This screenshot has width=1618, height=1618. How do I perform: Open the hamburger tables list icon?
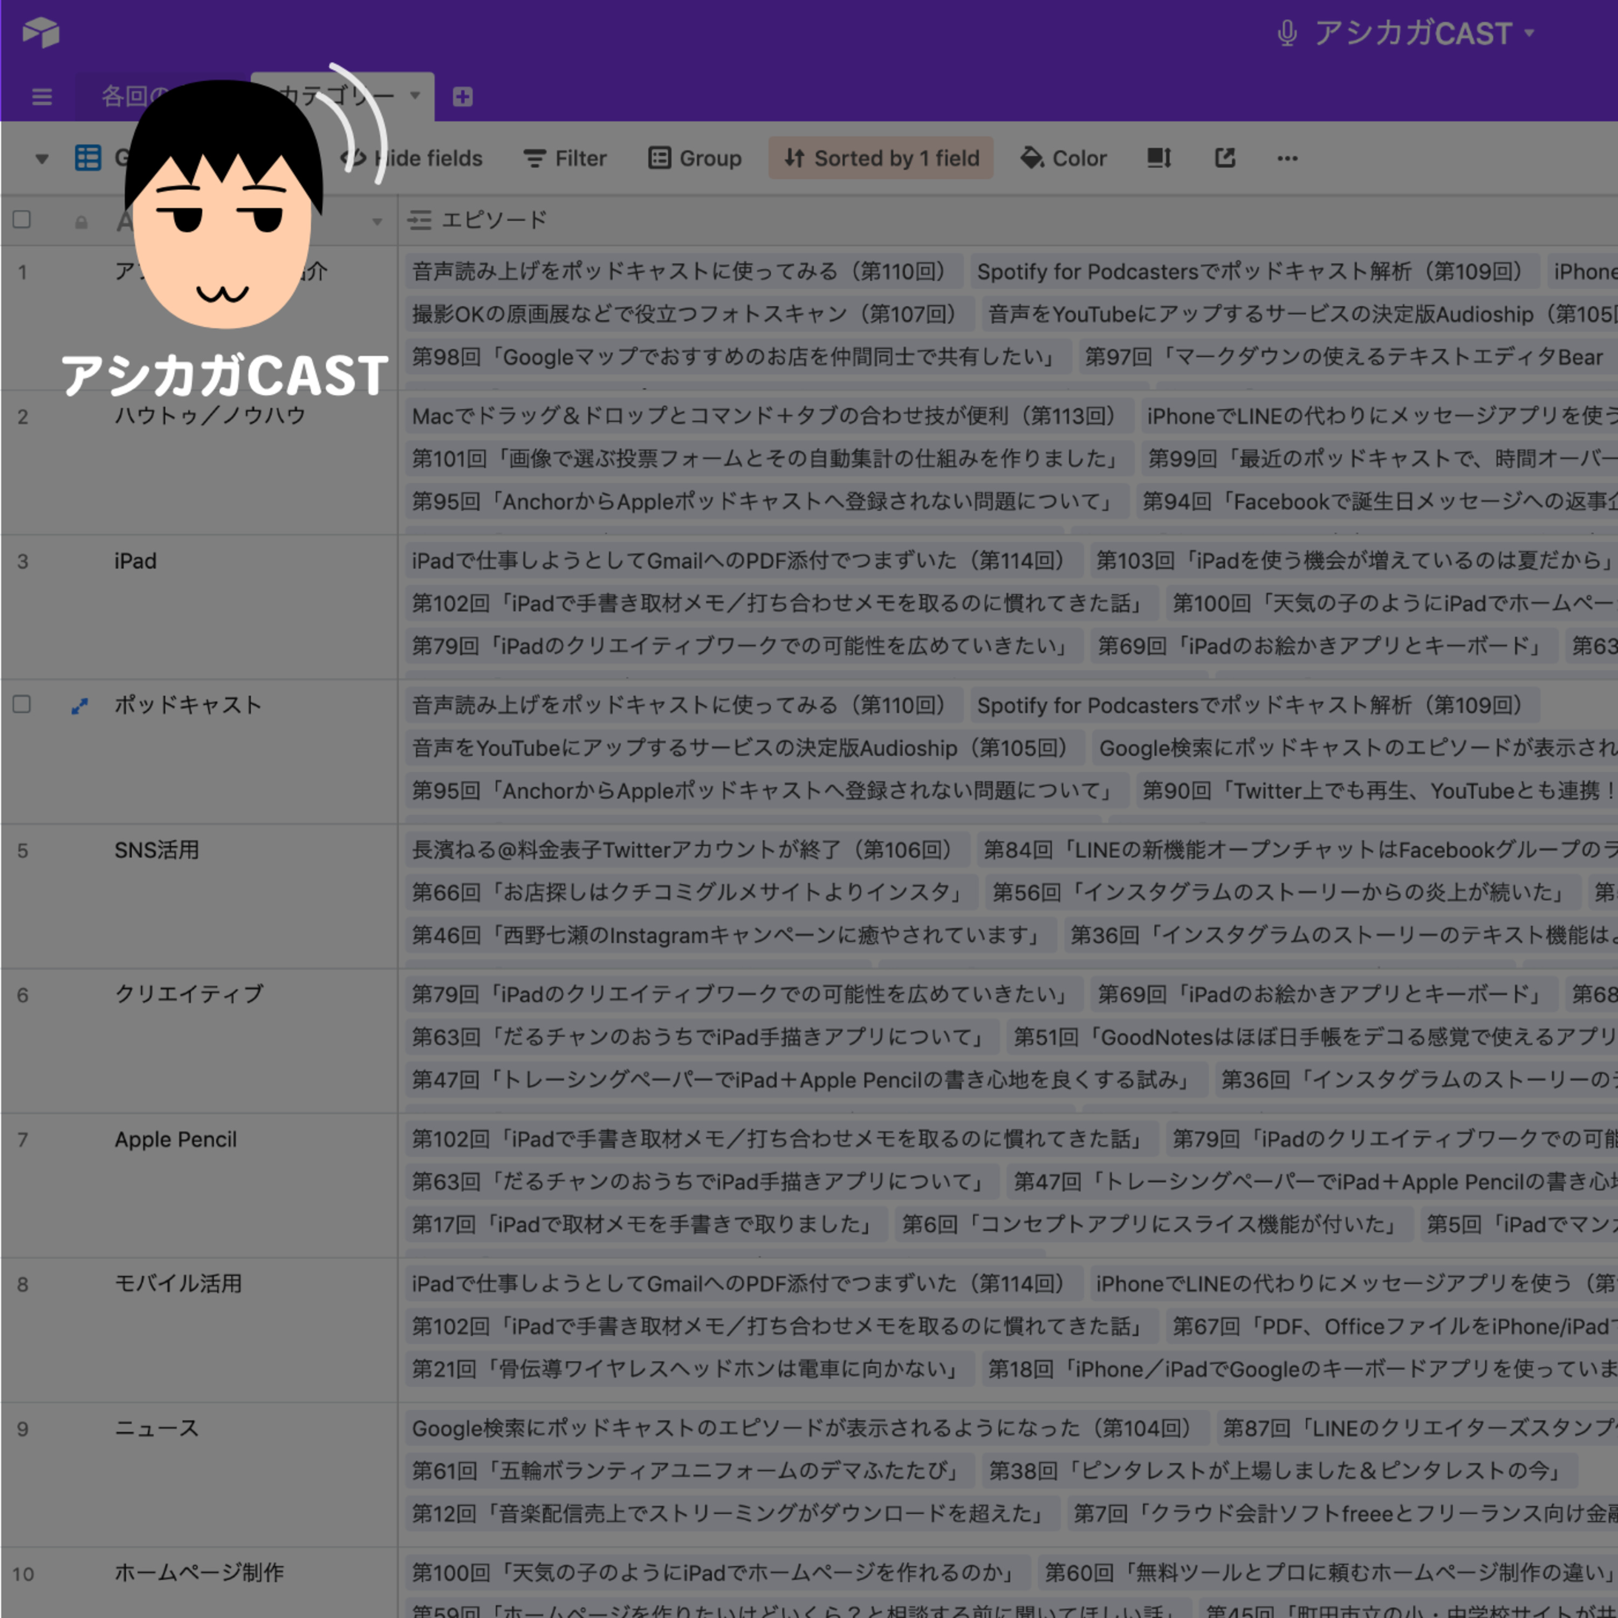pos(42,97)
